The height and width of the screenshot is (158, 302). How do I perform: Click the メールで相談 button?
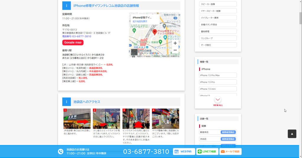click(230, 152)
